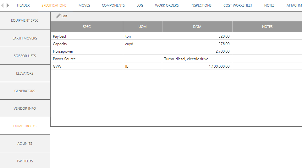Click the SPEC column header
Screen dimensions: 302x168
pyautogui.click(x=87, y=27)
